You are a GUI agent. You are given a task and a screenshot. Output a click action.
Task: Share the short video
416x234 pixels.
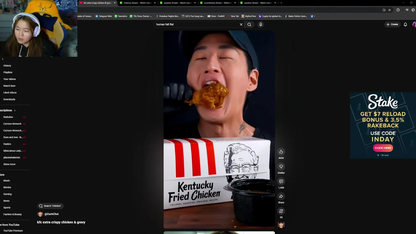[281, 196]
